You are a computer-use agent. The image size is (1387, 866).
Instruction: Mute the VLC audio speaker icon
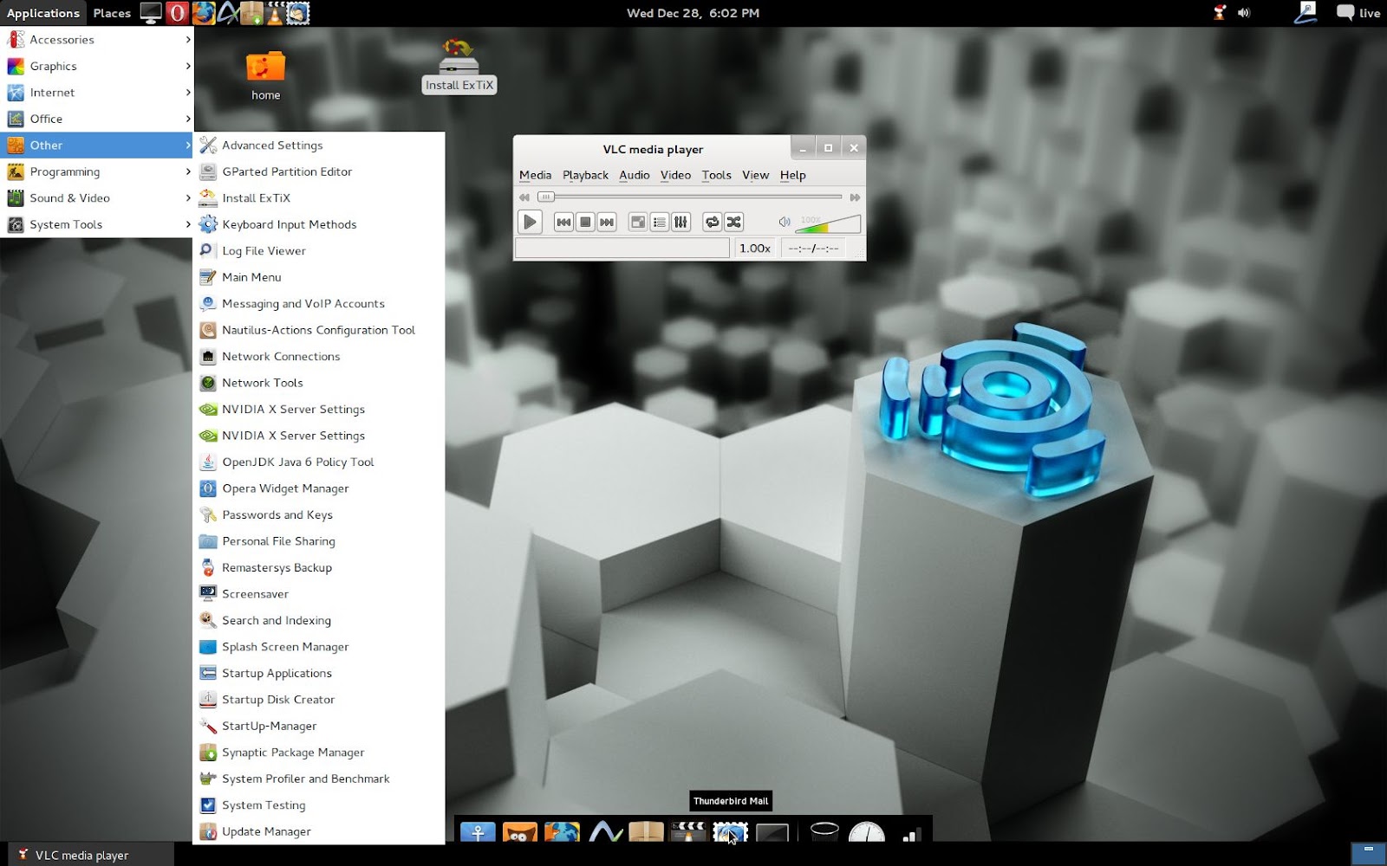(785, 223)
